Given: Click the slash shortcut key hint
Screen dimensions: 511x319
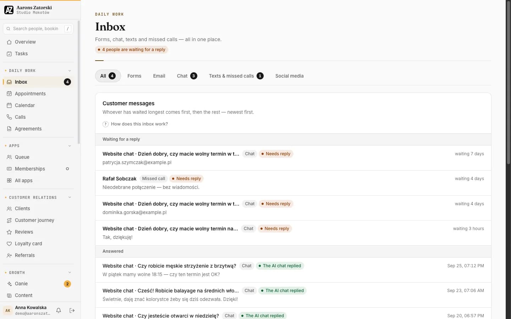Looking at the screenshot, I should (68, 29).
